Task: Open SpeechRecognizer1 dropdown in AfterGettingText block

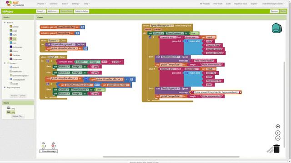Action: point(162,25)
